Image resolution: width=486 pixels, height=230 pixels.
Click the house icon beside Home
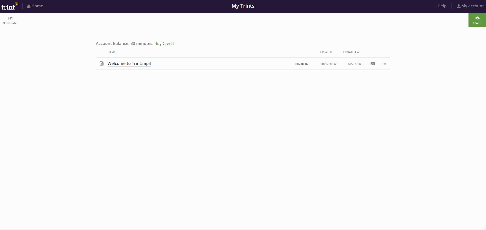29,6
